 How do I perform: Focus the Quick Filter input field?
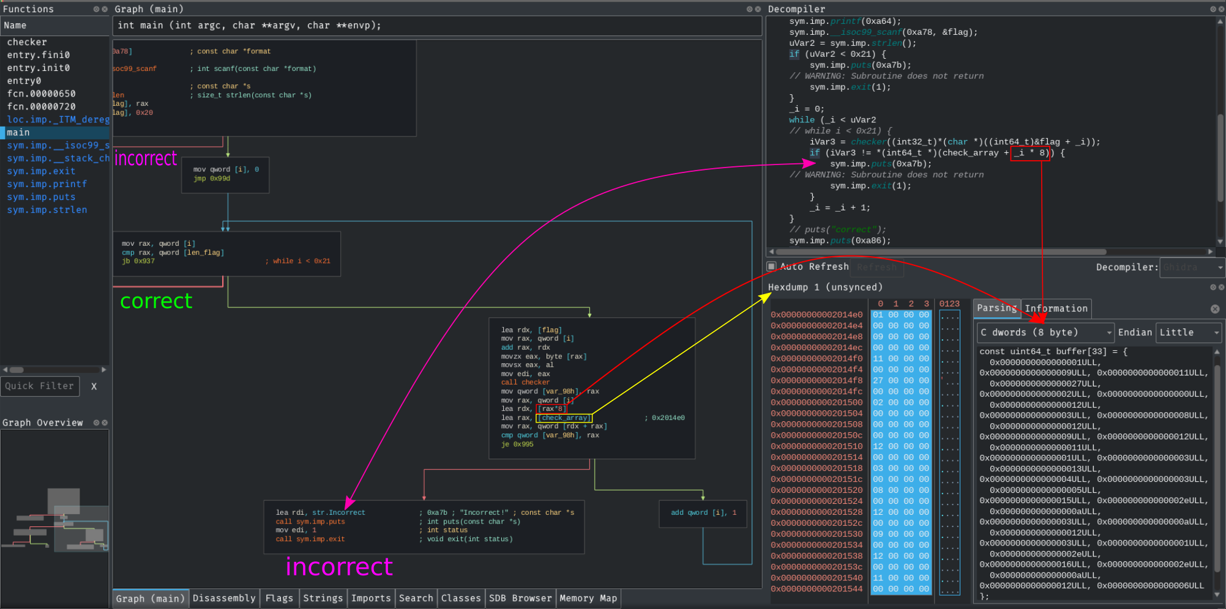pos(40,386)
